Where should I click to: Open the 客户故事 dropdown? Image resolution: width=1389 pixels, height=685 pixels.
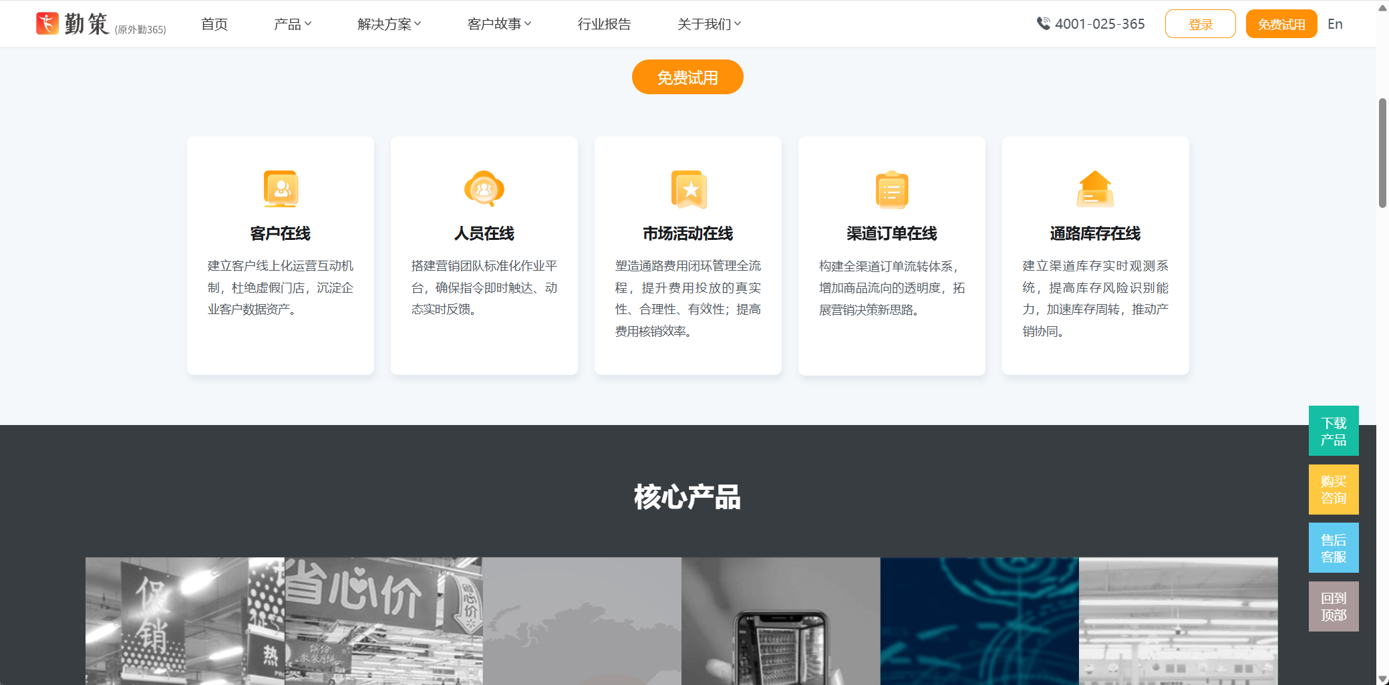tap(499, 23)
